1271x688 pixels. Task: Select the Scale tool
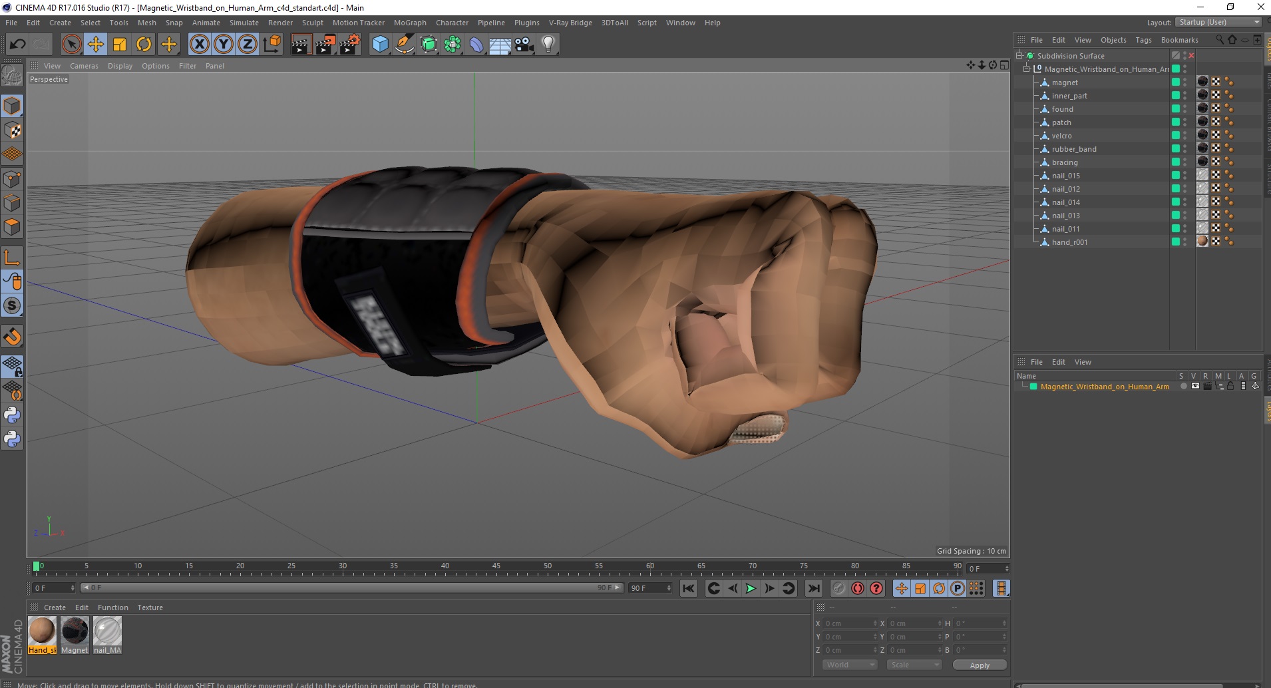[x=120, y=45]
